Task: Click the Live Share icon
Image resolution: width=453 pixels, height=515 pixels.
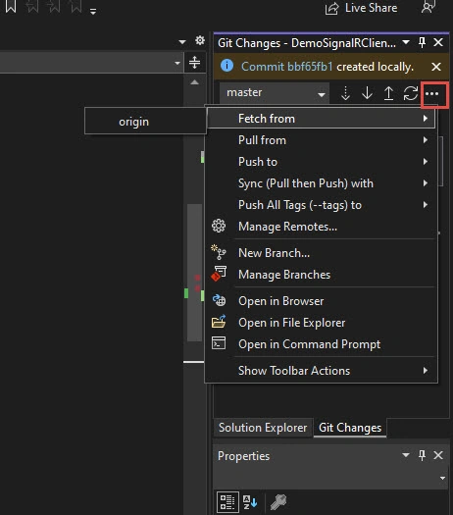Action: coord(331,8)
